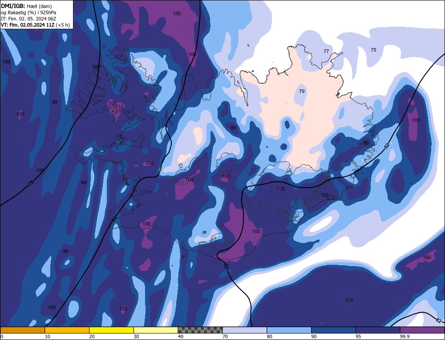The height and width of the screenshot is (340, 445).
Task: Click the '78' height contour label
Action: 31,183
